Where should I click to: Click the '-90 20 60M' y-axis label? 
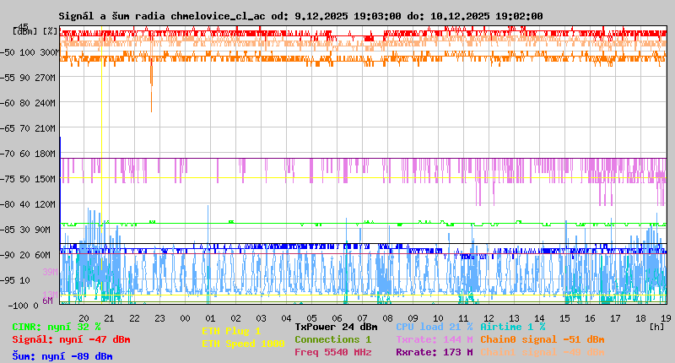(26, 255)
